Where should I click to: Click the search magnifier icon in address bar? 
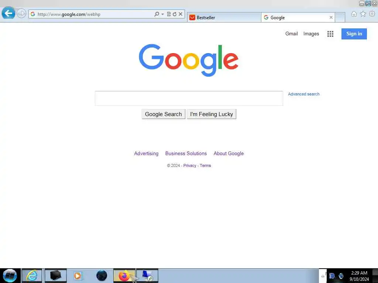click(157, 14)
